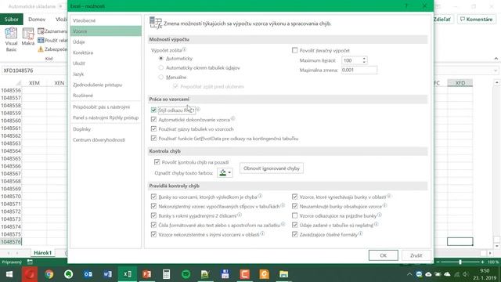Open Visual Basic editor icon in ribbon
Viewport: 501px width, 282px height.
[11, 34]
